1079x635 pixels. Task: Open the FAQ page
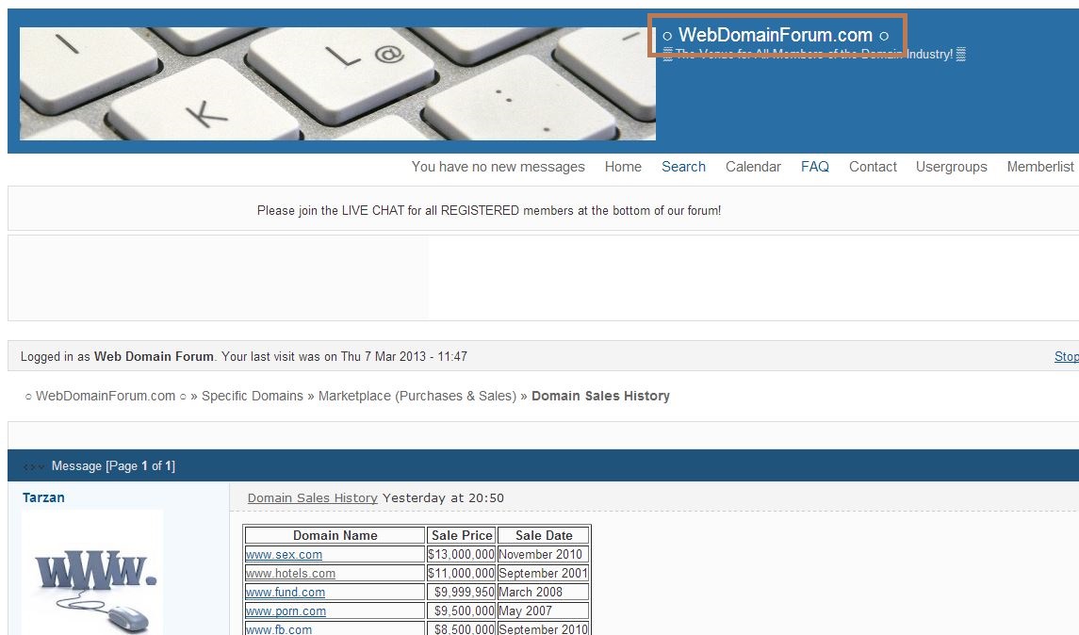815,167
